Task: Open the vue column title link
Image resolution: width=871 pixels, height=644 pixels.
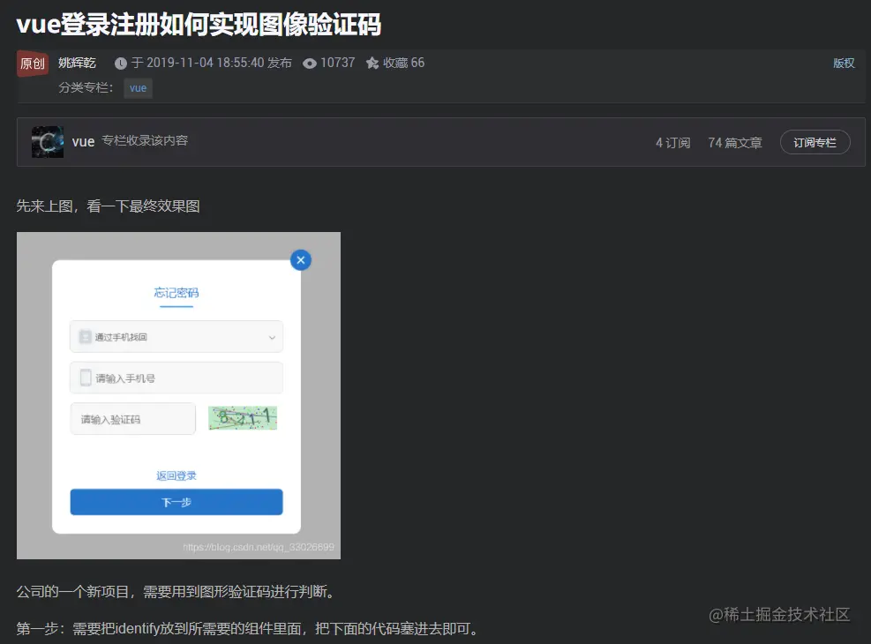Action: click(83, 141)
